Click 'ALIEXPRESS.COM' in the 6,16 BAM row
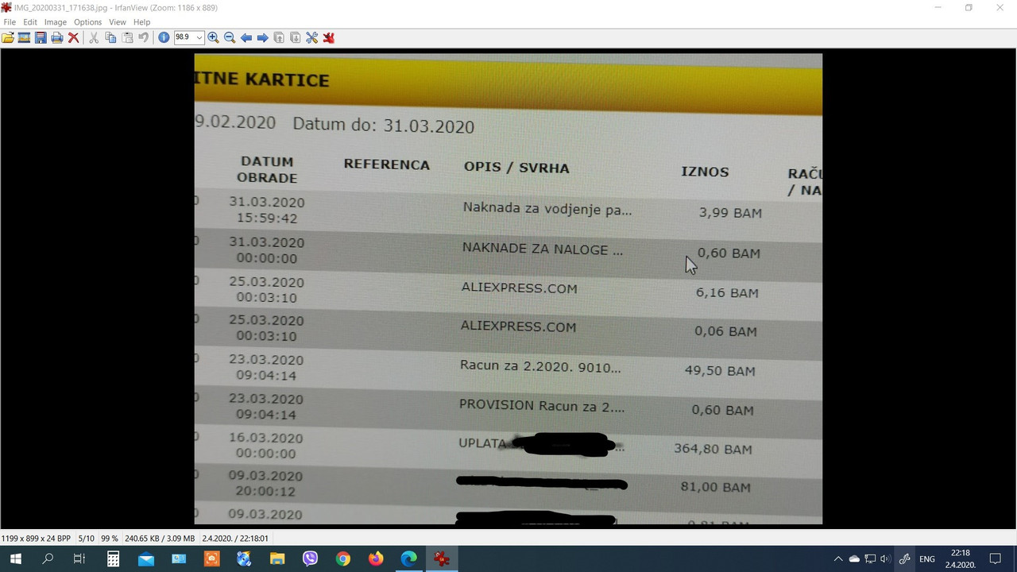This screenshot has width=1017, height=572. 520,288
